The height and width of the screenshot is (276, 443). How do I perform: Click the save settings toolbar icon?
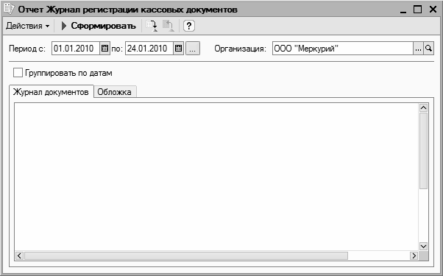[152, 26]
